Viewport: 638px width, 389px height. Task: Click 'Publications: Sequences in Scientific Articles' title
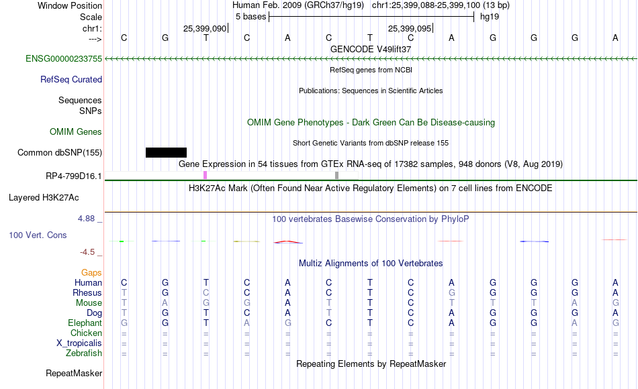(x=371, y=91)
